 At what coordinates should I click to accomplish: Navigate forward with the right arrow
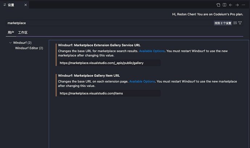click(x=237, y=5)
